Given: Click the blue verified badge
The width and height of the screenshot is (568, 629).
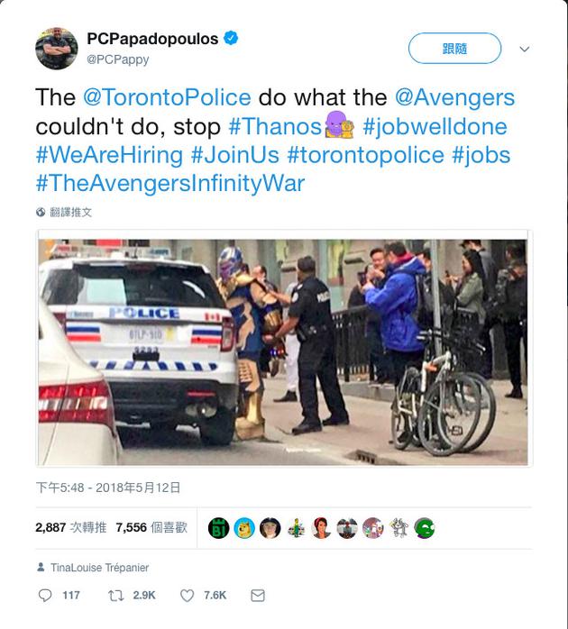Looking at the screenshot, I should [x=232, y=38].
